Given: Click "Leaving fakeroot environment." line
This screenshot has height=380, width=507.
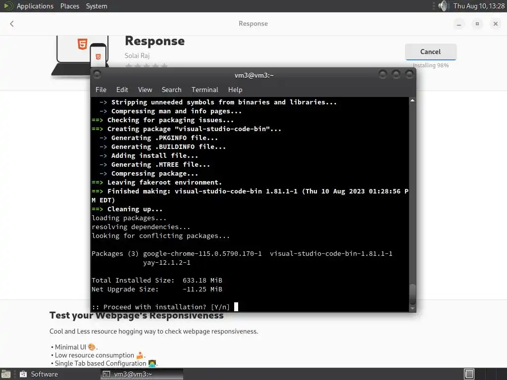Looking at the screenshot, I should 164,182.
